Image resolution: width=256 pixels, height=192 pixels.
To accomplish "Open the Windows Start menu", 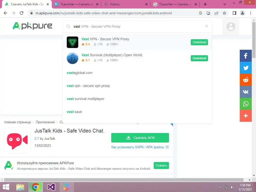I will 6,187.
